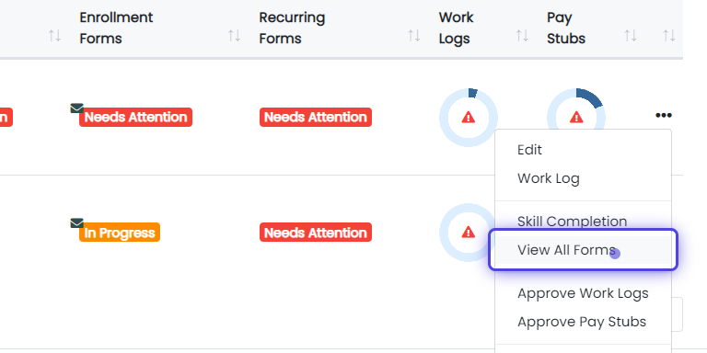Click the Pay Stubs column header

pyautogui.click(x=566, y=28)
